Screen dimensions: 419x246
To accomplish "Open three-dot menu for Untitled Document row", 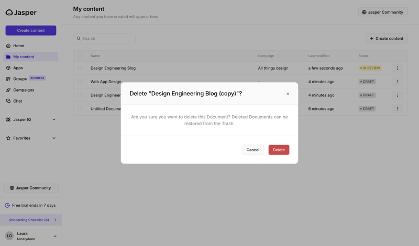I will (398, 109).
